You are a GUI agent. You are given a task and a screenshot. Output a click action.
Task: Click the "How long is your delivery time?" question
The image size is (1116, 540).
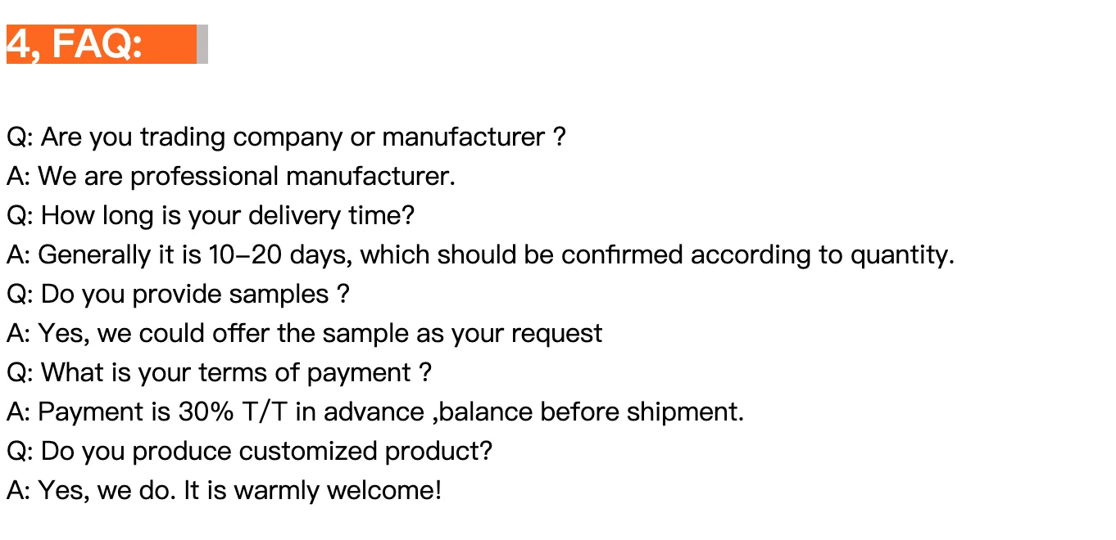[211, 215]
